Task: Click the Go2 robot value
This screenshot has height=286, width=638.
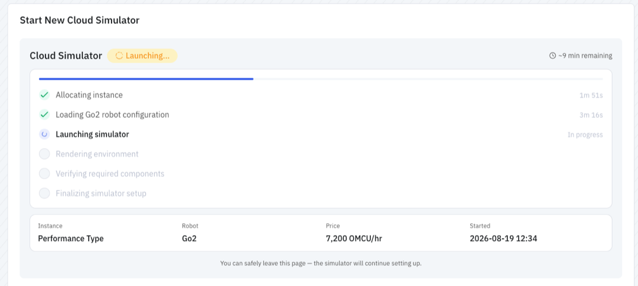Action: pos(189,238)
